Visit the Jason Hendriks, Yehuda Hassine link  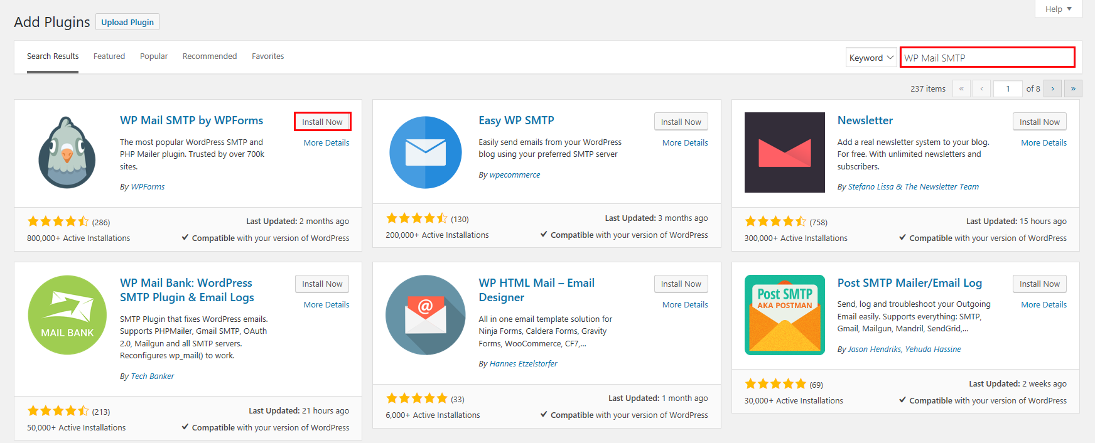click(905, 350)
